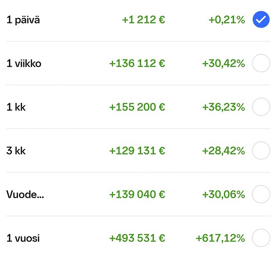Click the +617,12% percentage
The image size is (276, 256).
tap(221, 238)
